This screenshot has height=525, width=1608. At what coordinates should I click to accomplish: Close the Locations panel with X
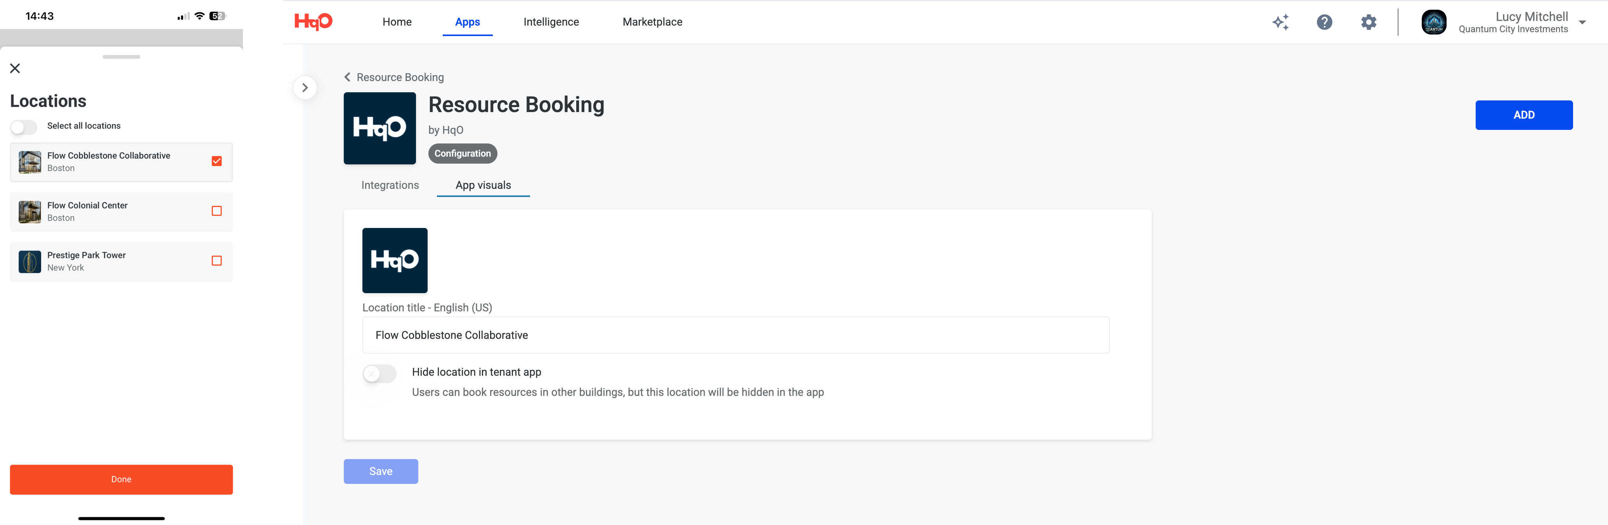(15, 68)
